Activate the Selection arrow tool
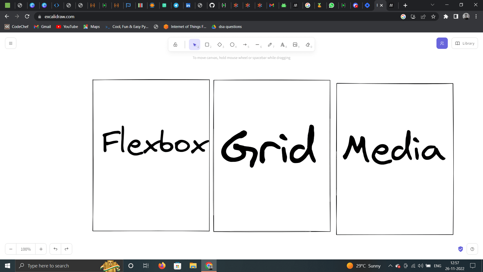 pyautogui.click(x=194, y=45)
